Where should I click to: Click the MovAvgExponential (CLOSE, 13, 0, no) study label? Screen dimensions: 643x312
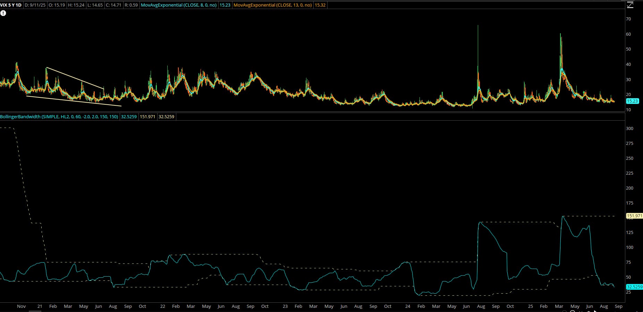[x=273, y=5]
